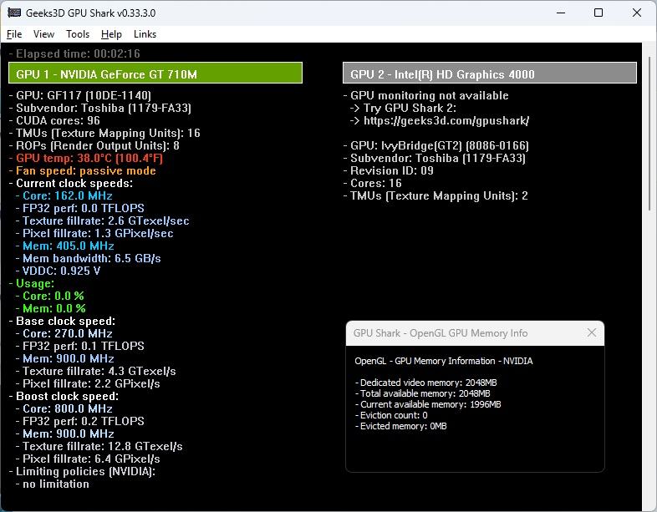
Task: Click the Evicted memory: 0MB line
Action: point(401,426)
